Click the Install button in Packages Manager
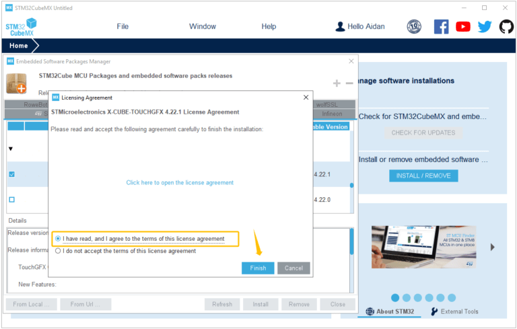 coord(261,304)
